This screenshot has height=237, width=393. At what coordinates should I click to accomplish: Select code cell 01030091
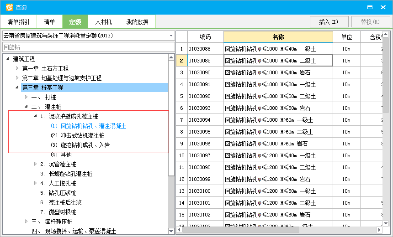206,84
